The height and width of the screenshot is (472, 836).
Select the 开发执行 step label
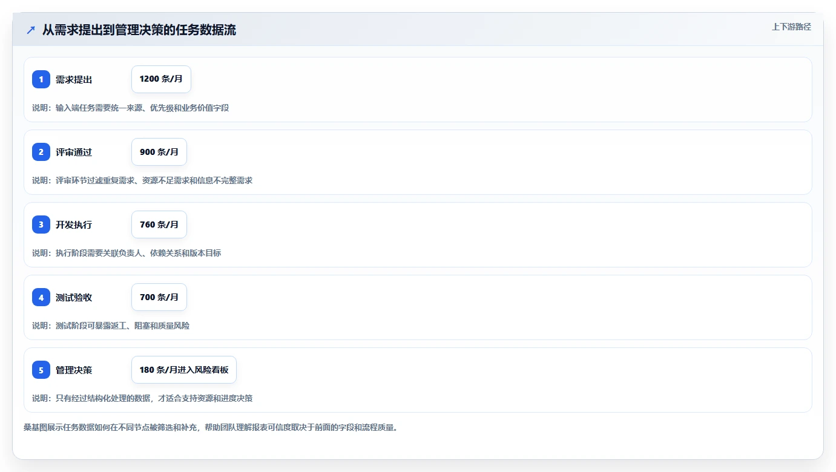click(74, 225)
